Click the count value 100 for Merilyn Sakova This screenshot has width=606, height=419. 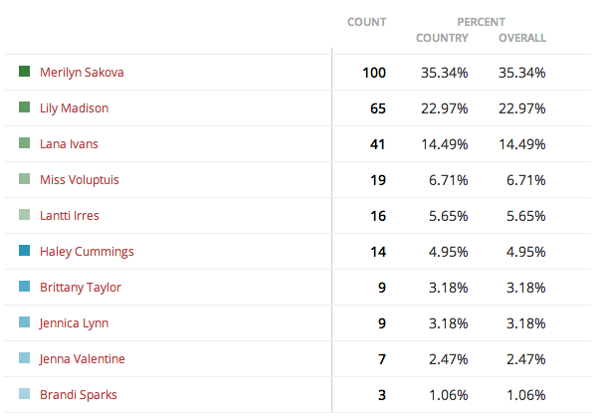tap(374, 73)
